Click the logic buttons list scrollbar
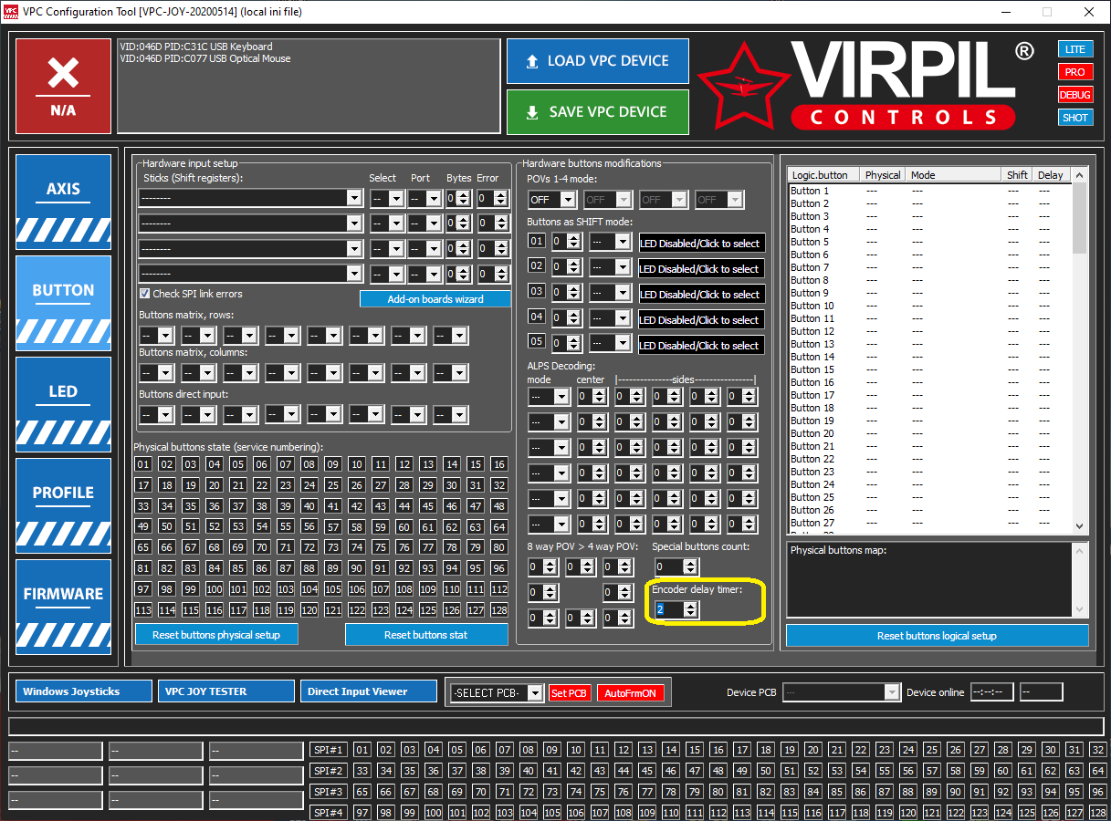 coord(1080,351)
